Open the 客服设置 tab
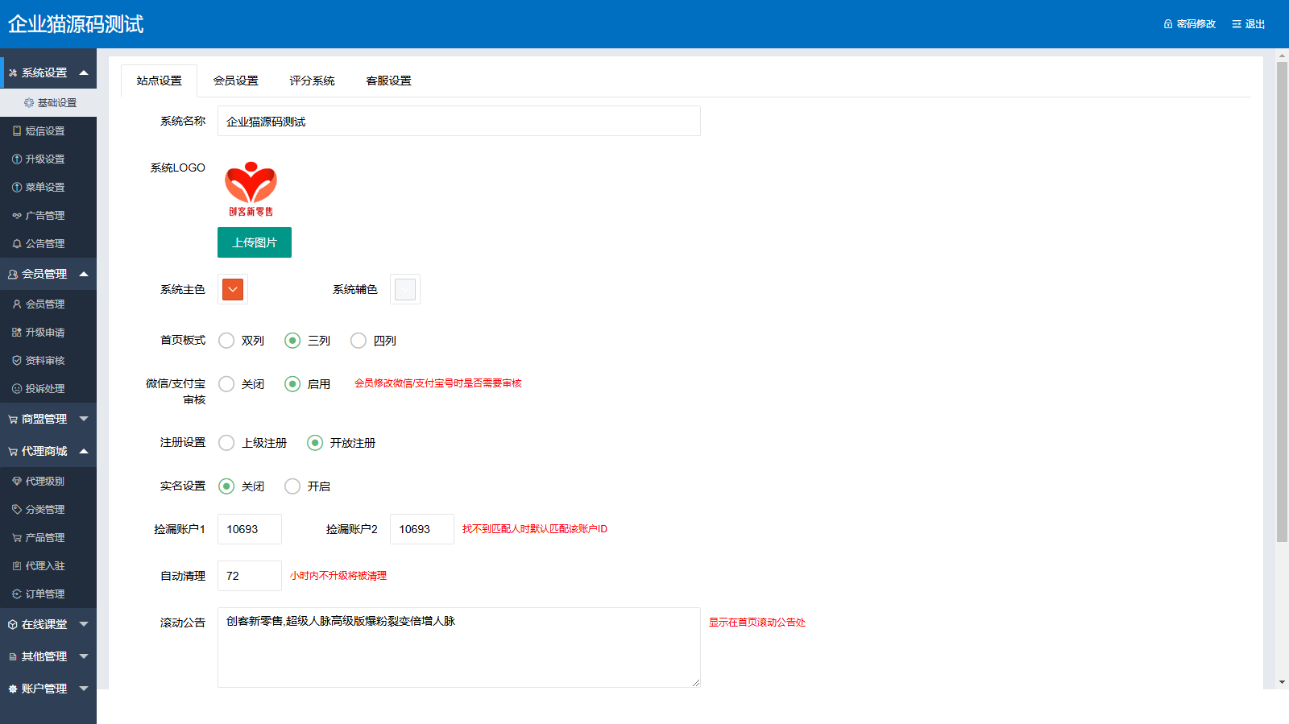The image size is (1289, 724). point(388,81)
